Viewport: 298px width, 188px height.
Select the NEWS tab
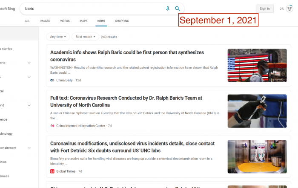pos(101,21)
